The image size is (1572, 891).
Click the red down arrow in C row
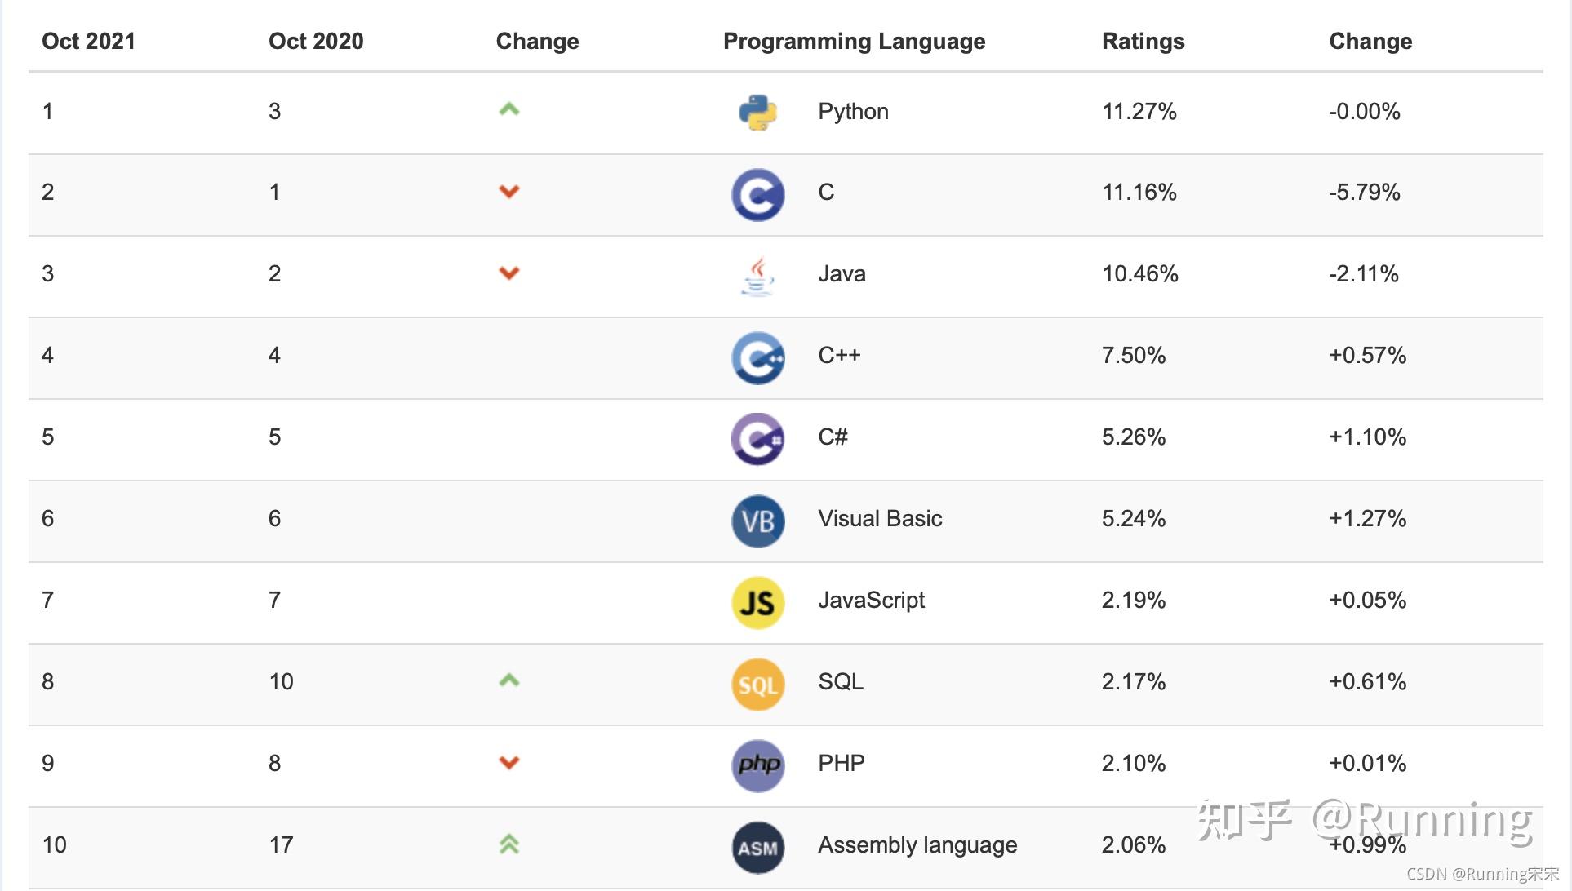[x=509, y=192]
